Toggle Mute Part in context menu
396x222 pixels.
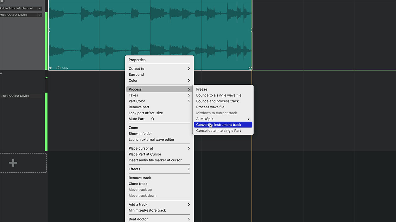137,119
